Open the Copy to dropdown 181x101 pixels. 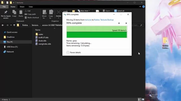pos(51,14)
